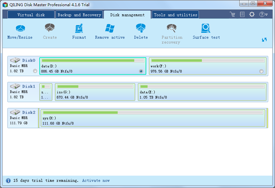Viewport: 275px width, 188px height.
Task: Click the info icon in status bar
Action: [8, 181]
